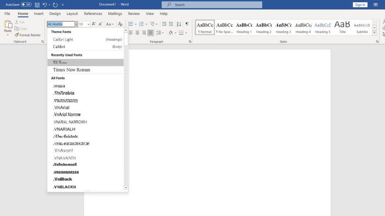
Task: Open the Bullets library dropdown arrow
Action: (x=135, y=24)
